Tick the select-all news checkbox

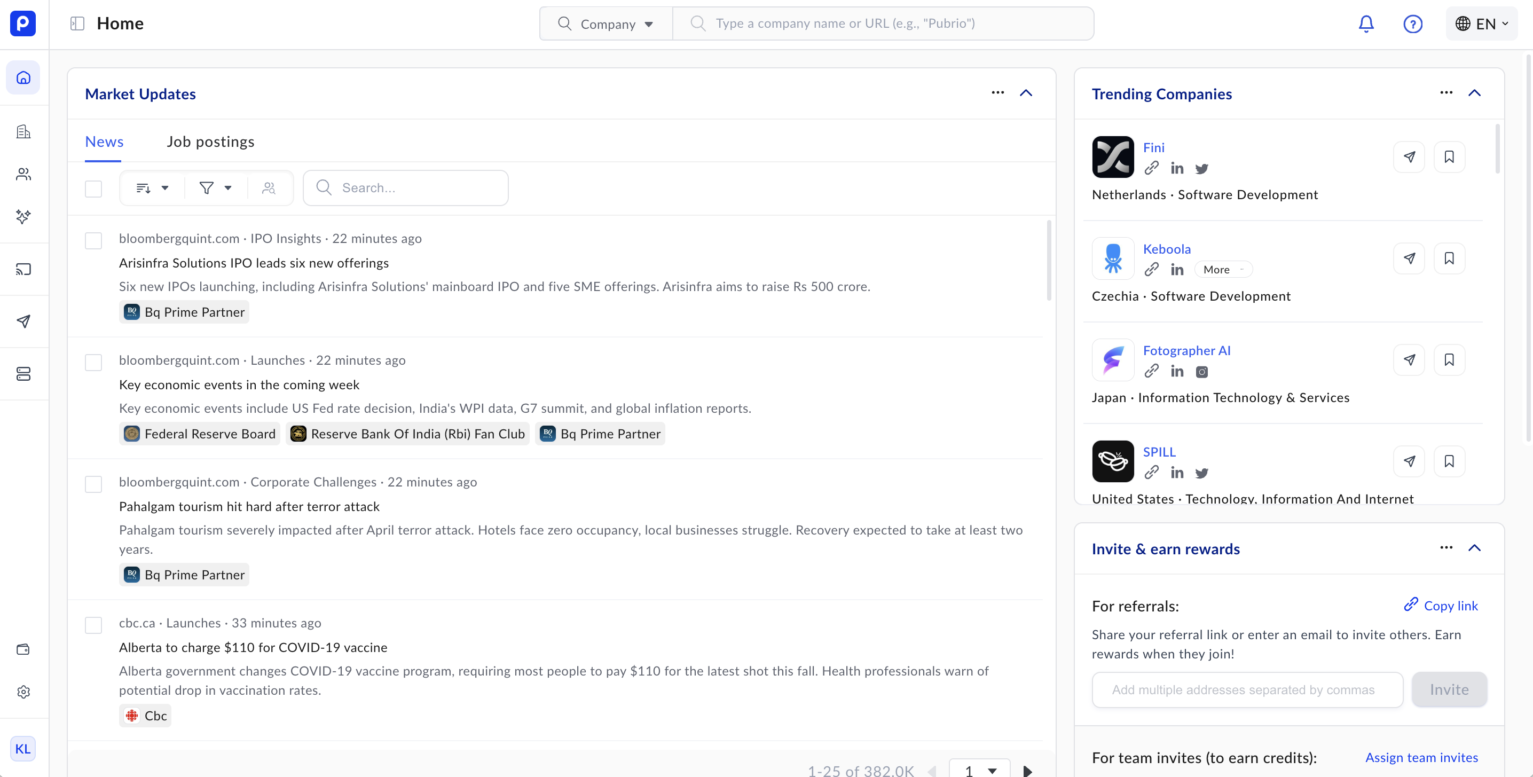[x=93, y=189]
